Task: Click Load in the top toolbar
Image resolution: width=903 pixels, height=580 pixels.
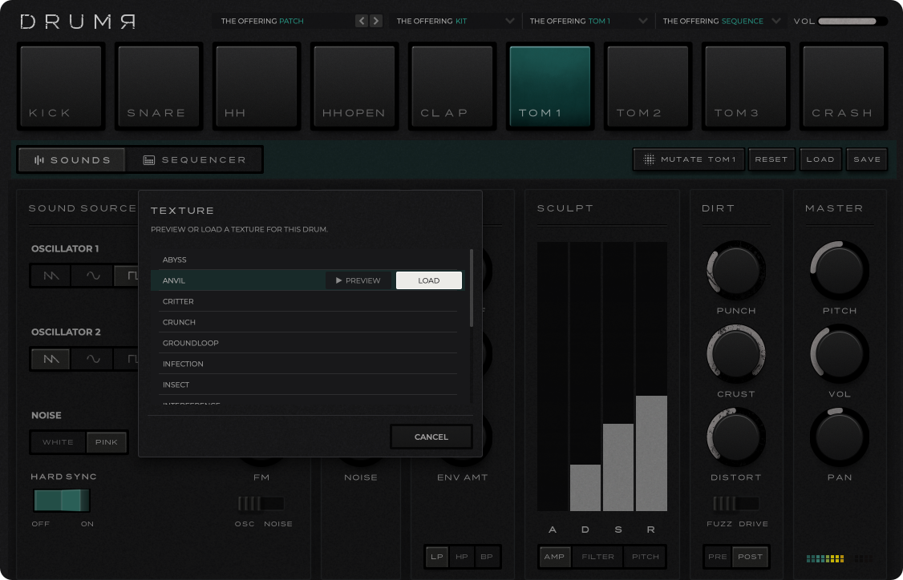Action: [820, 159]
